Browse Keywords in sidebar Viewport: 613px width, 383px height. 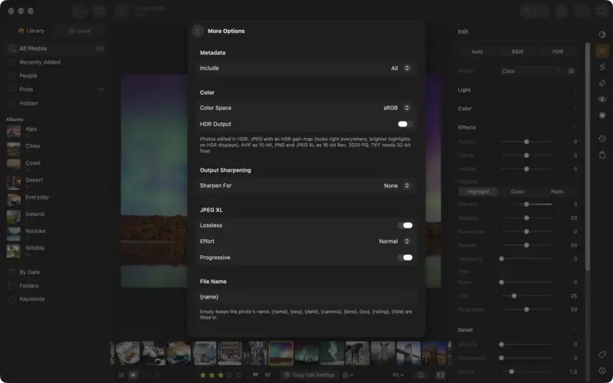point(56,299)
